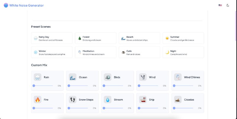The width and height of the screenshot is (237, 119).
Task: Choose the Forest preset scene
Action: [x=95, y=38]
